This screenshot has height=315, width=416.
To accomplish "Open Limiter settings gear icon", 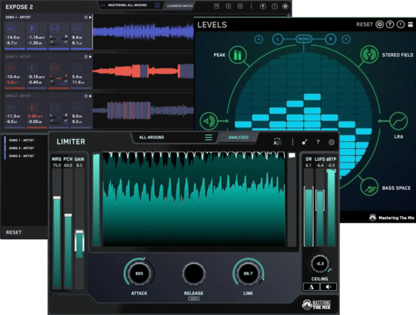I will click(x=331, y=142).
